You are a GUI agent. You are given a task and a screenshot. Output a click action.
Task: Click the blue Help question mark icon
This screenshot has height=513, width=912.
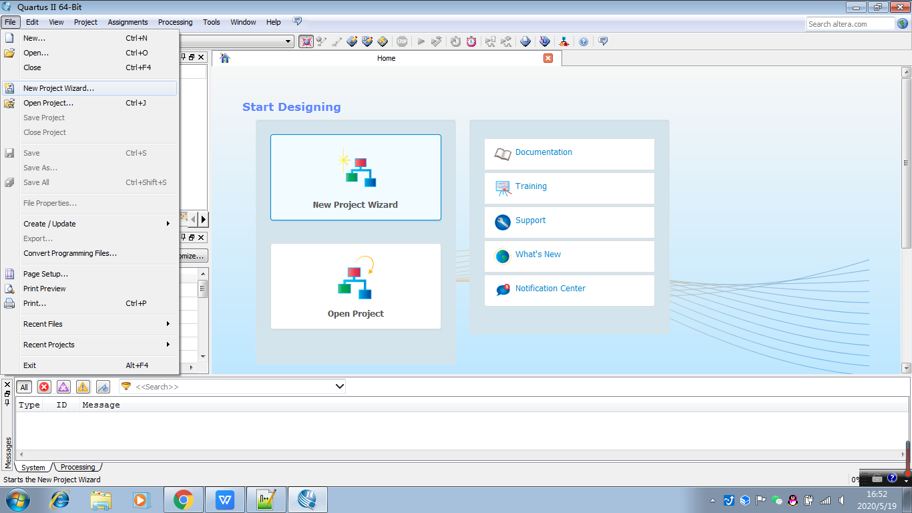coord(584,41)
